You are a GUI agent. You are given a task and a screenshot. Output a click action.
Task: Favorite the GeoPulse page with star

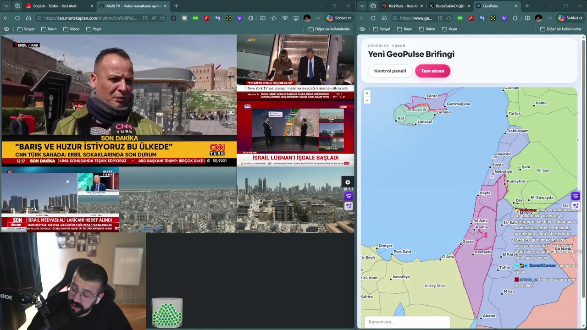[x=449, y=18]
